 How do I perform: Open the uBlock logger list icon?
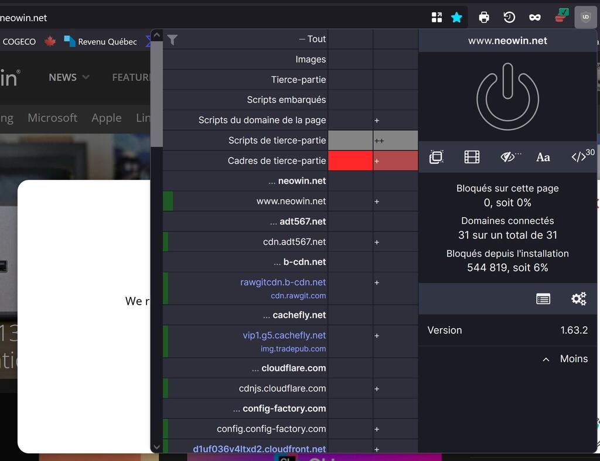pyautogui.click(x=543, y=299)
